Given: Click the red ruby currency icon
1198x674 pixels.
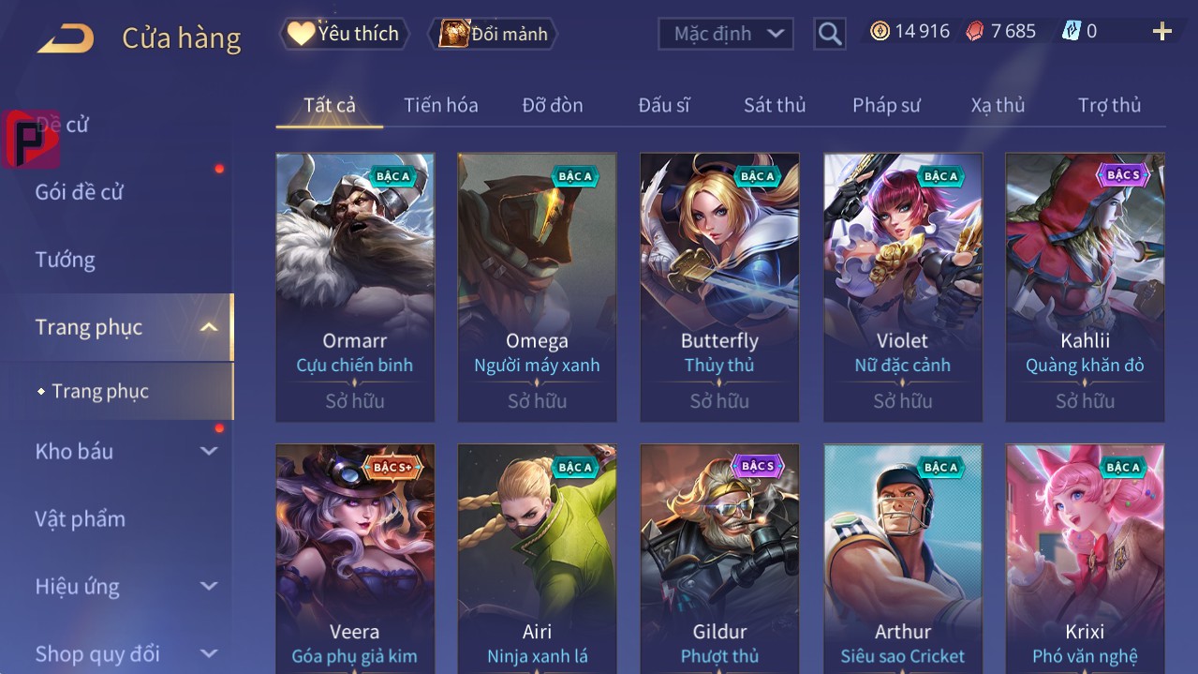Looking at the screenshot, I should tap(976, 32).
